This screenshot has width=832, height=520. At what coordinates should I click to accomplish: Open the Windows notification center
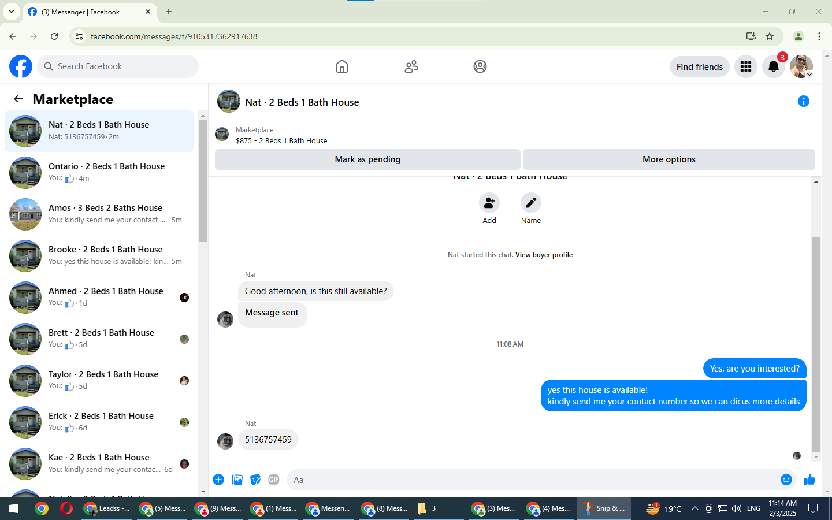(x=813, y=508)
